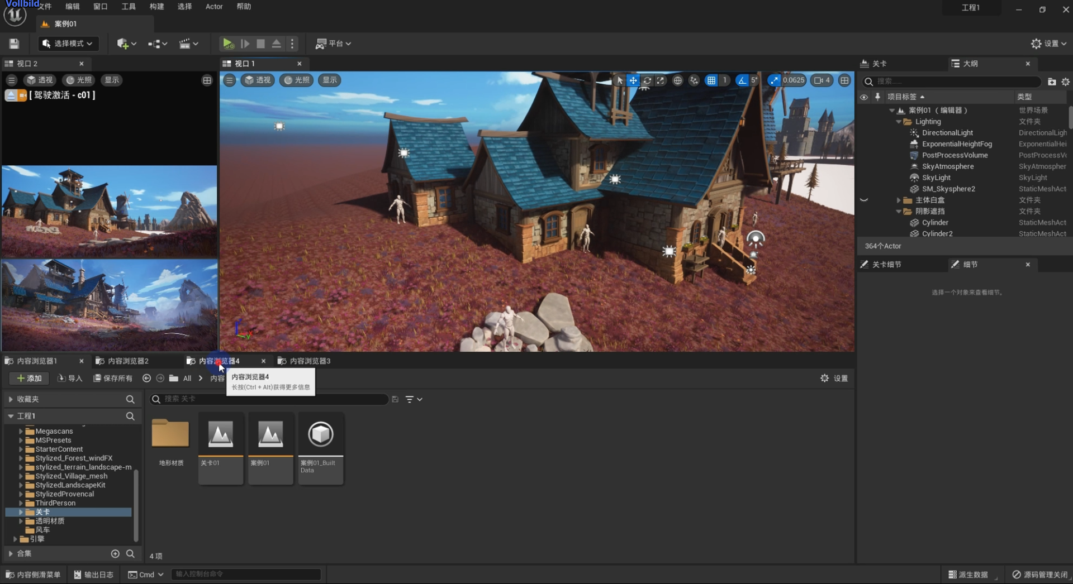Open the 构建 menu

pos(156,7)
